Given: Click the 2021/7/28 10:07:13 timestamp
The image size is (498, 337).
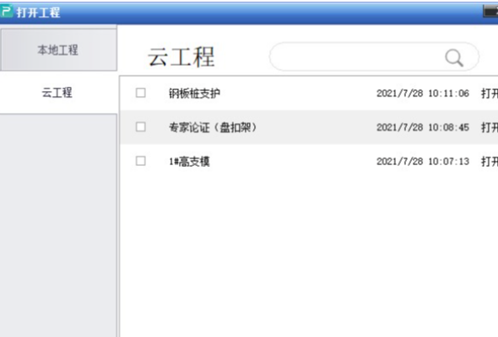Looking at the screenshot, I should tap(423, 162).
